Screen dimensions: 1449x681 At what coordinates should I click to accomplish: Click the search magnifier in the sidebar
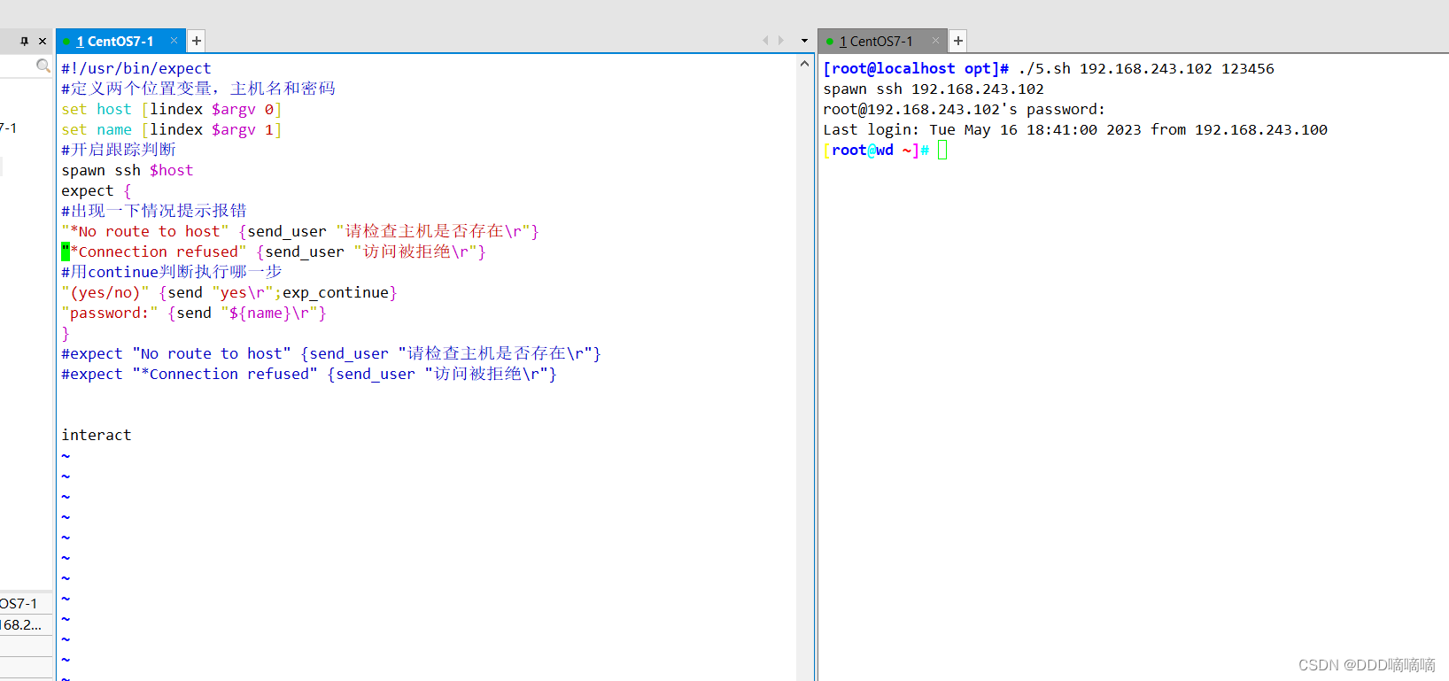tap(43, 66)
